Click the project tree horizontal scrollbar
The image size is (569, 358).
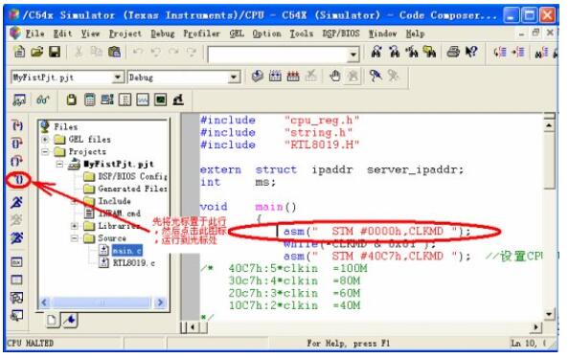click(102, 302)
